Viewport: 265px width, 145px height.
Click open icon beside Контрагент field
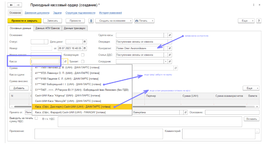point(170,48)
